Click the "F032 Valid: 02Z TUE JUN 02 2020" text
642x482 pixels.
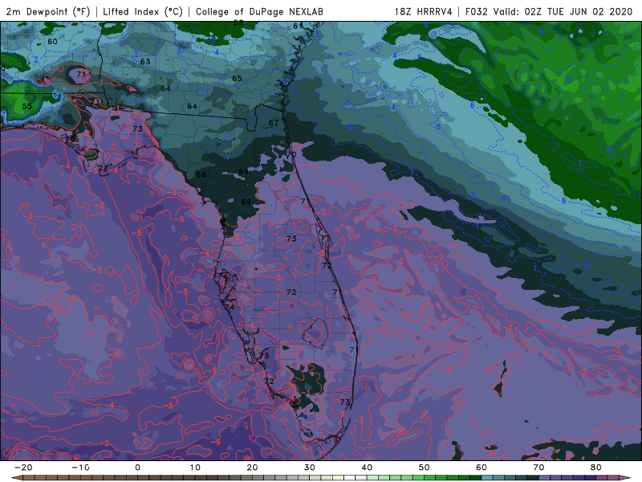[x=549, y=12]
